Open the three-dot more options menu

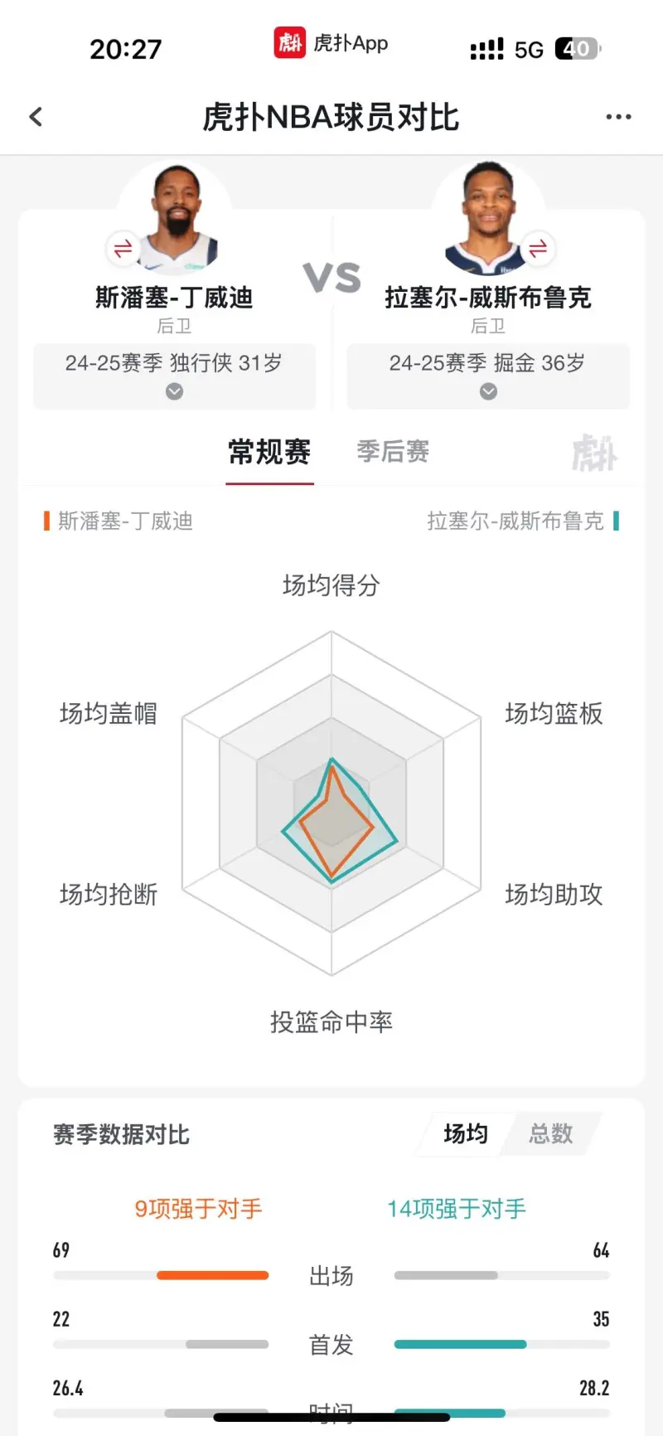tap(618, 117)
